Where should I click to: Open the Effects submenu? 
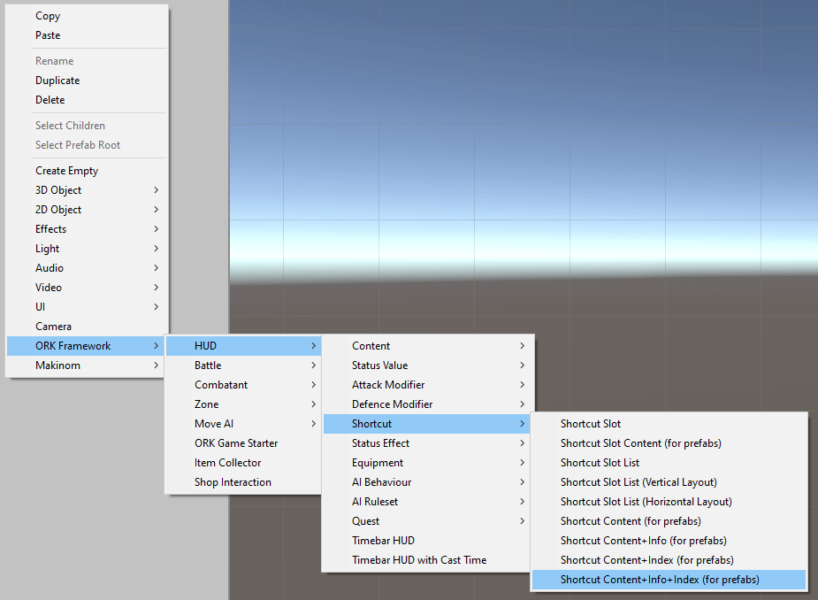point(50,228)
